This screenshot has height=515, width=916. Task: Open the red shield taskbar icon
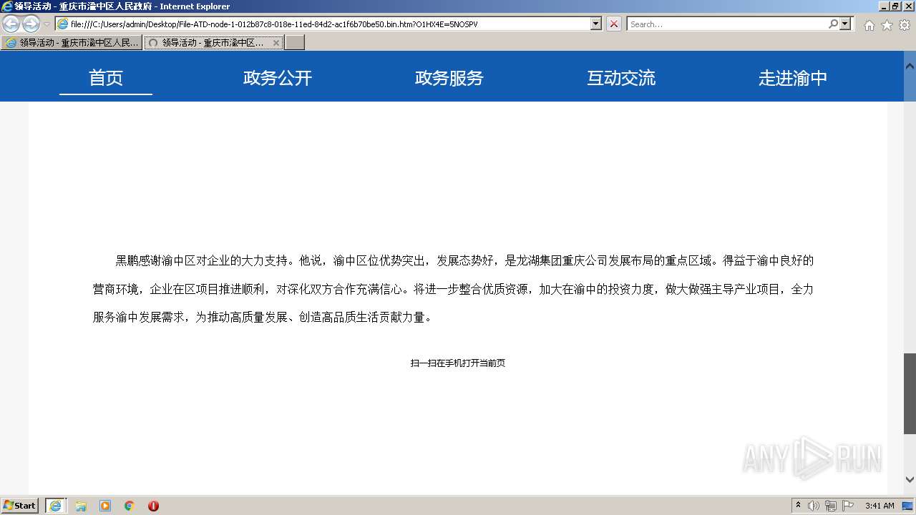click(153, 506)
